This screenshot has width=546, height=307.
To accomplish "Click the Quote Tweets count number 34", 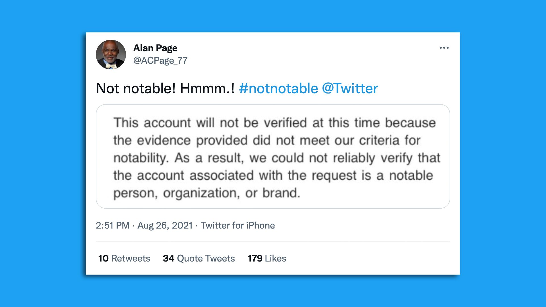I will pos(168,258).
